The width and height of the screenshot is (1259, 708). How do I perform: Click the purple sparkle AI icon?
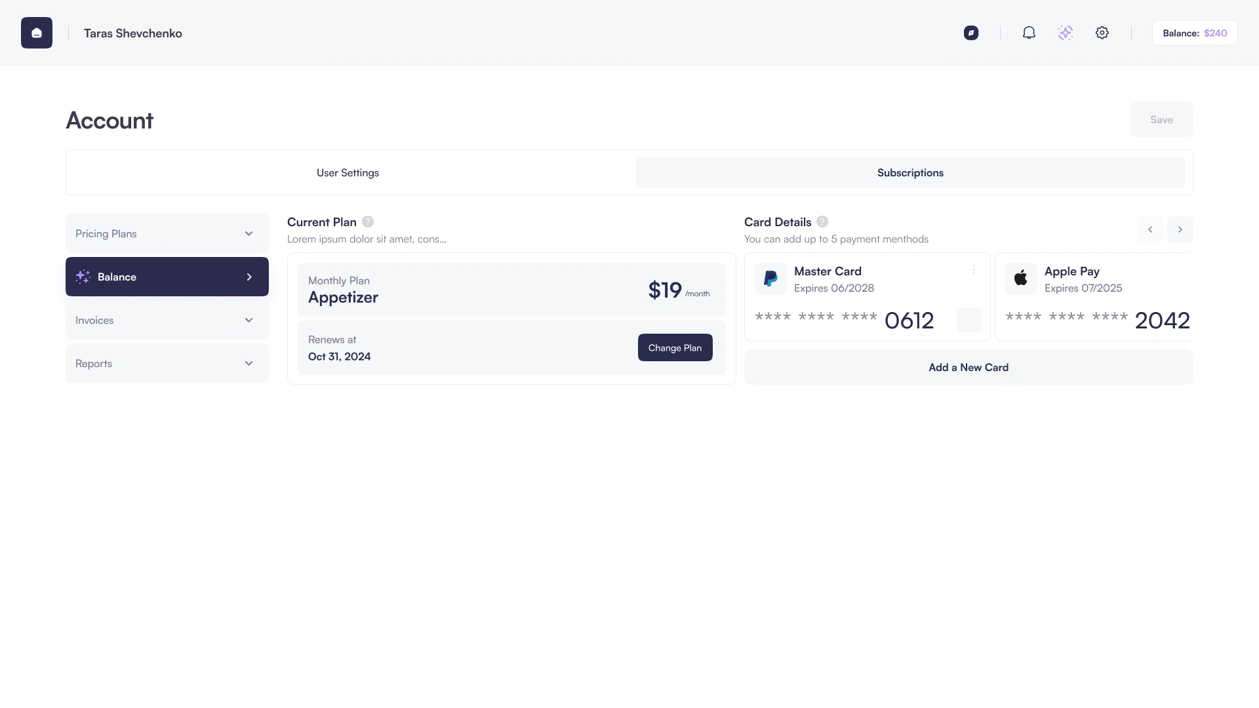1066,33
